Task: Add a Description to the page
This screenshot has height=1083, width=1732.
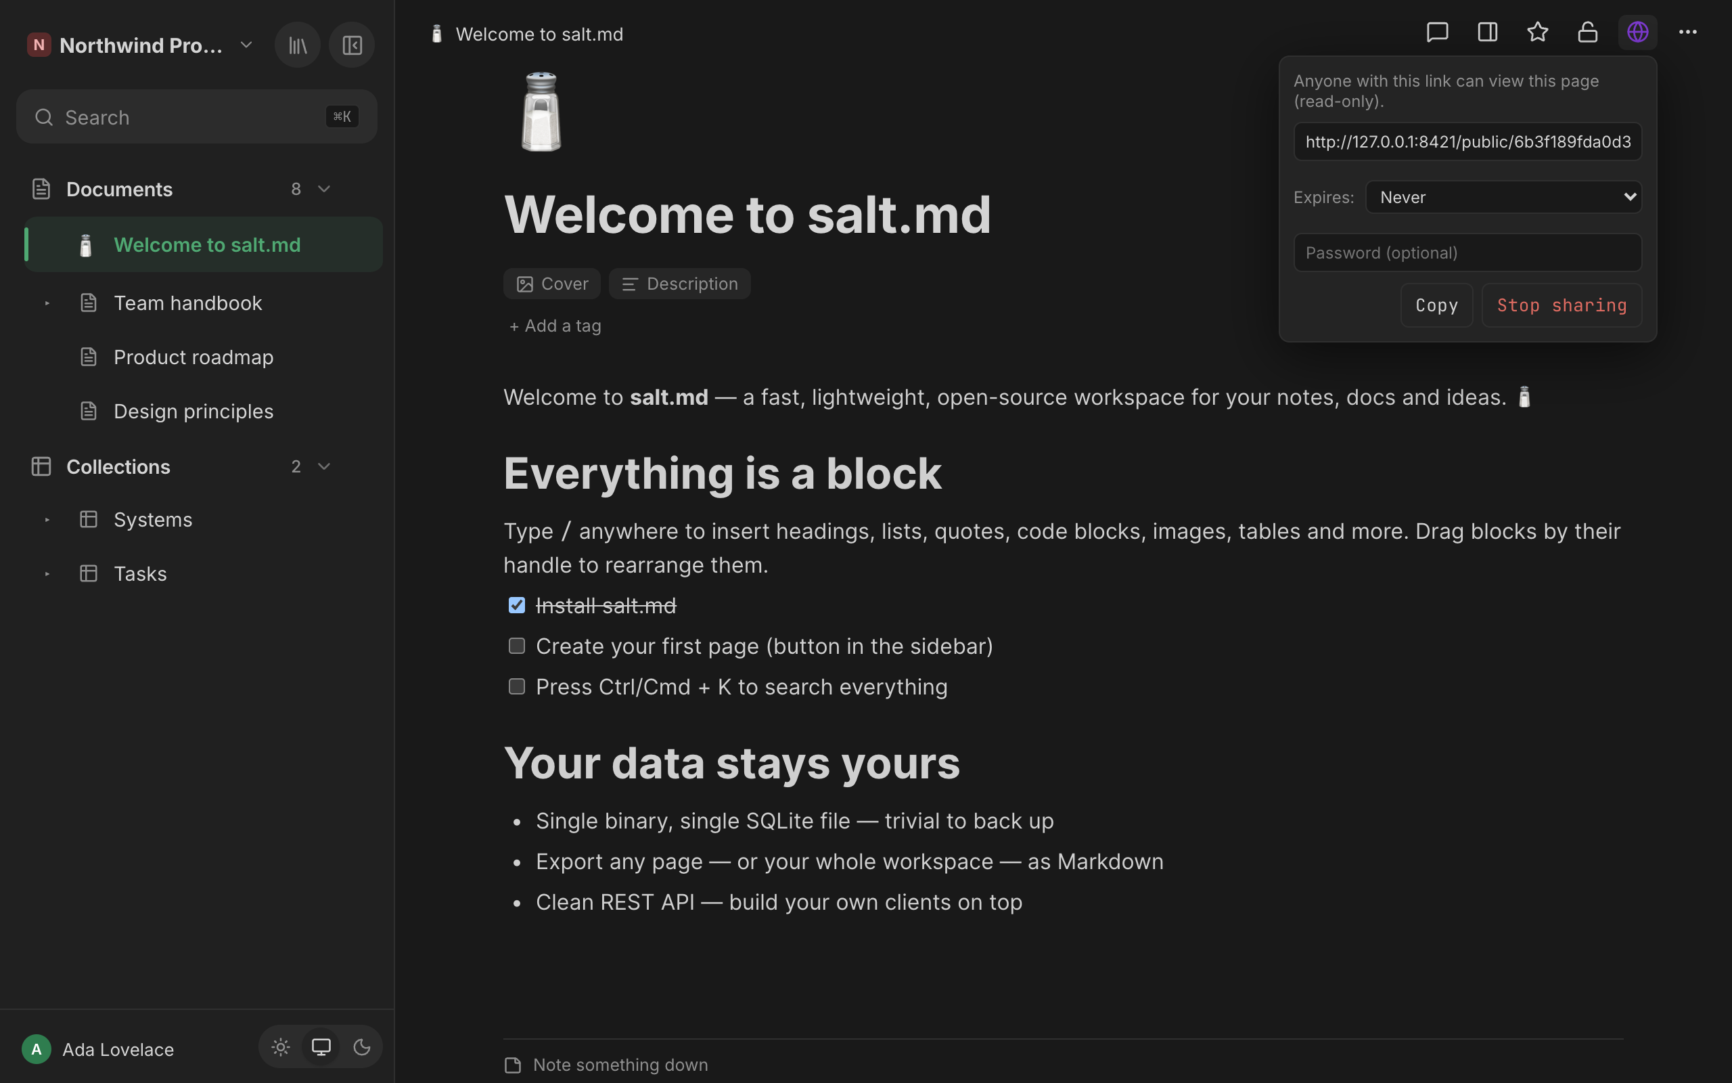Action: [x=679, y=284]
